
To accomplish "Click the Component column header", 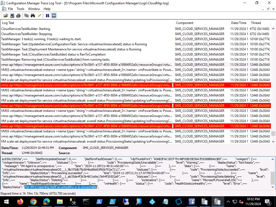I will (202, 23).
